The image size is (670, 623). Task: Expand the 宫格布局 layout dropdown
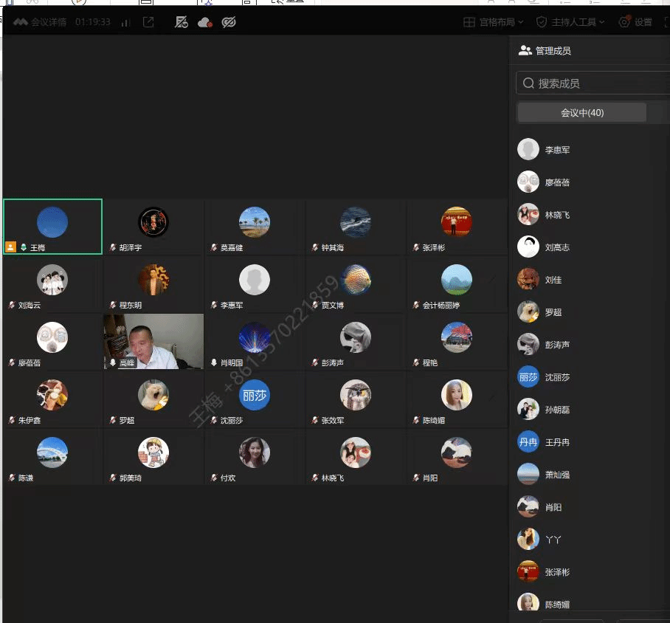[494, 22]
